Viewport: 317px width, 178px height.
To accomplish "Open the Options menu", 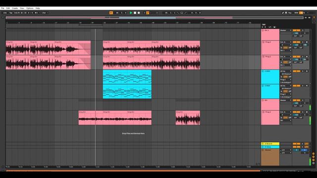I will 30,8.
